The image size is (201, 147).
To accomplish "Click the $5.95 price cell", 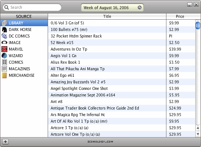I will (x=181, y=95).
